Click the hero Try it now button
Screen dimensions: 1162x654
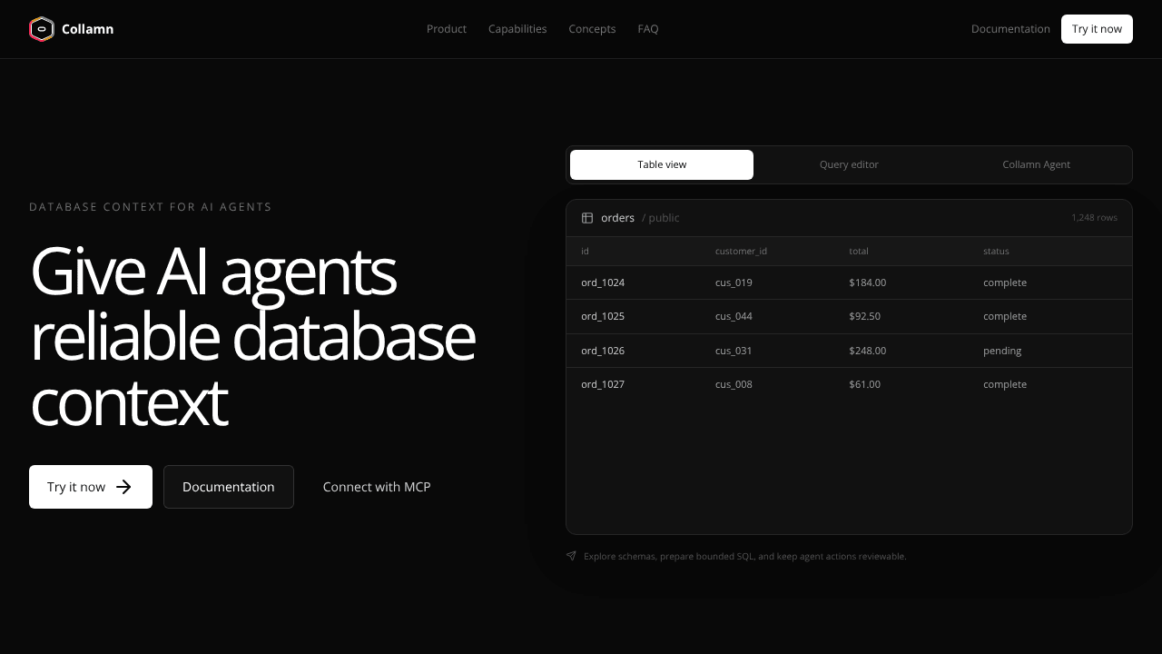(91, 487)
